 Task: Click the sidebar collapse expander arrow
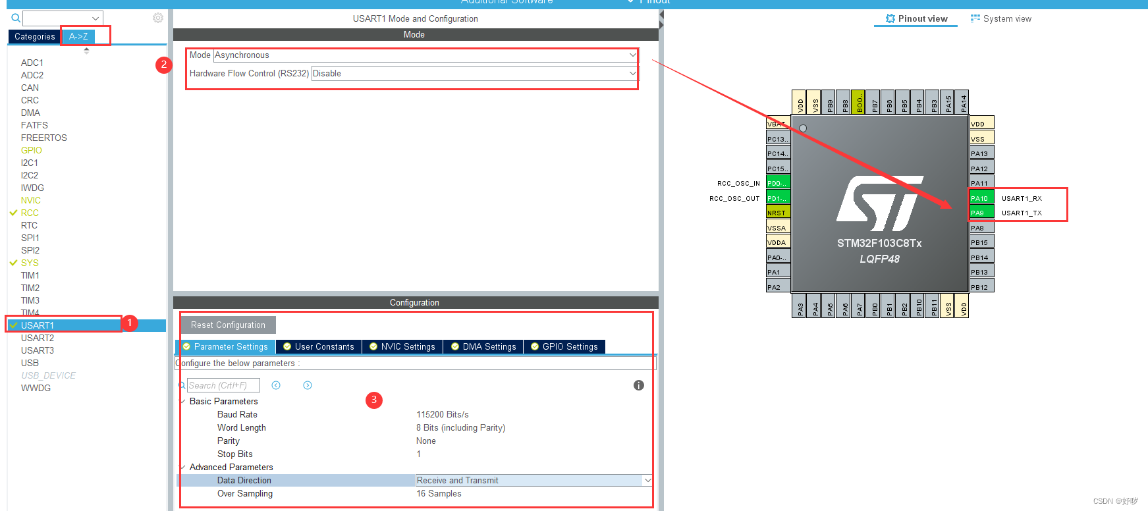[x=86, y=51]
